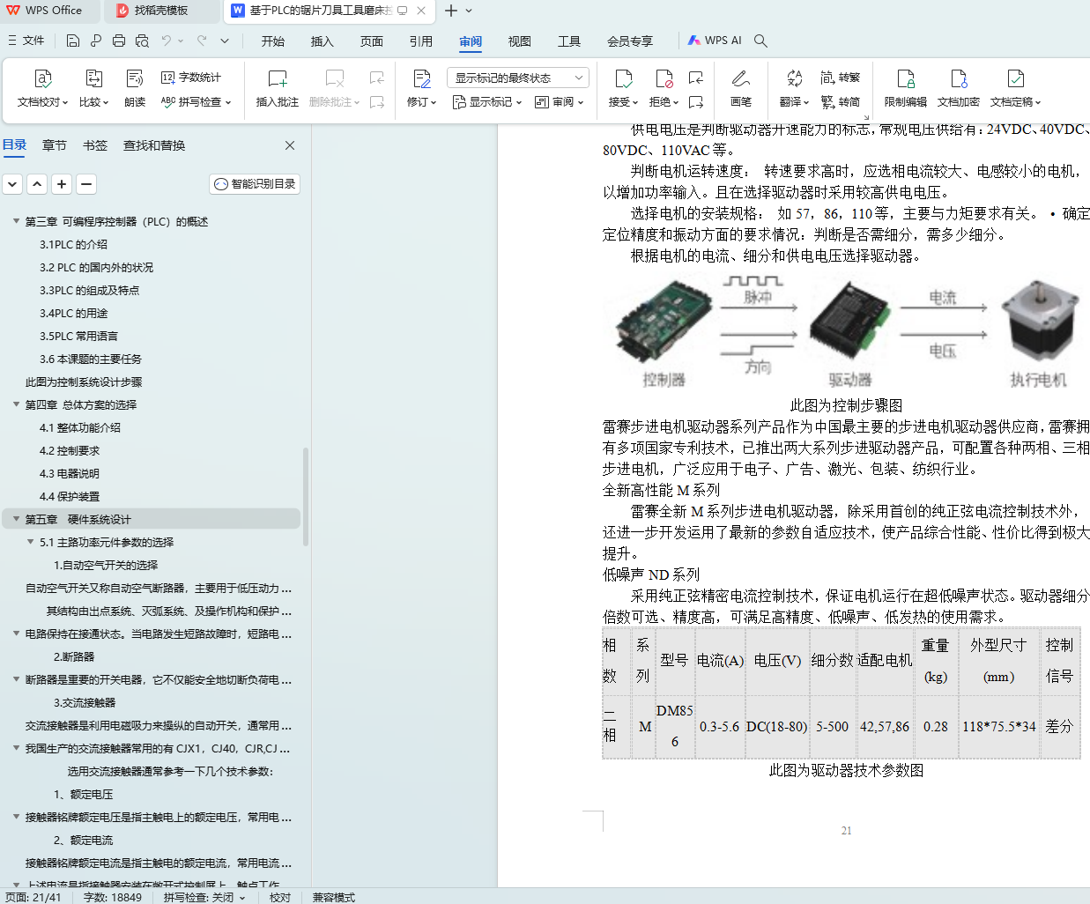Open the 会员专享 tab

630,41
